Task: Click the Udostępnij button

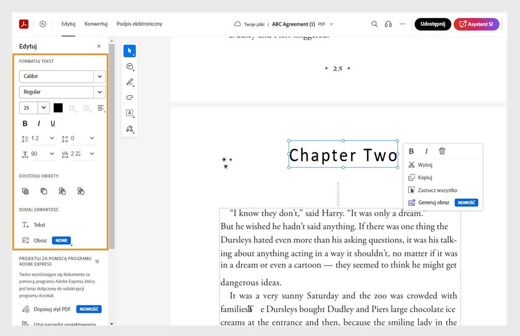Action: point(433,24)
